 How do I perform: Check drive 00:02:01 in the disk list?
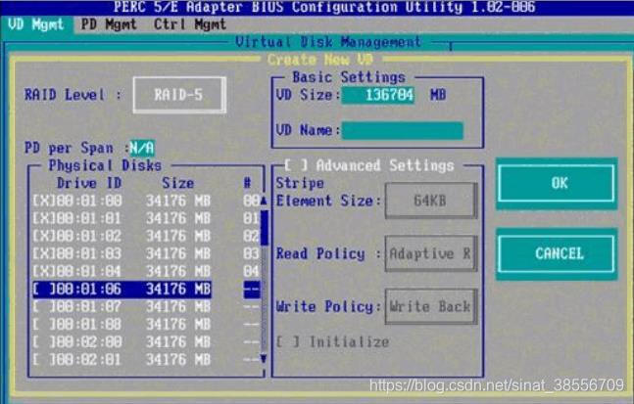click(44, 360)
